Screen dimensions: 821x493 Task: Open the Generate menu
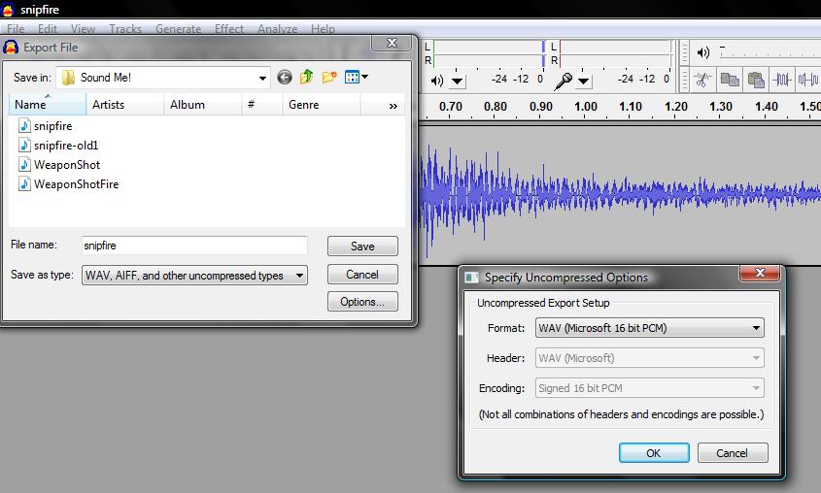point(178,29)
